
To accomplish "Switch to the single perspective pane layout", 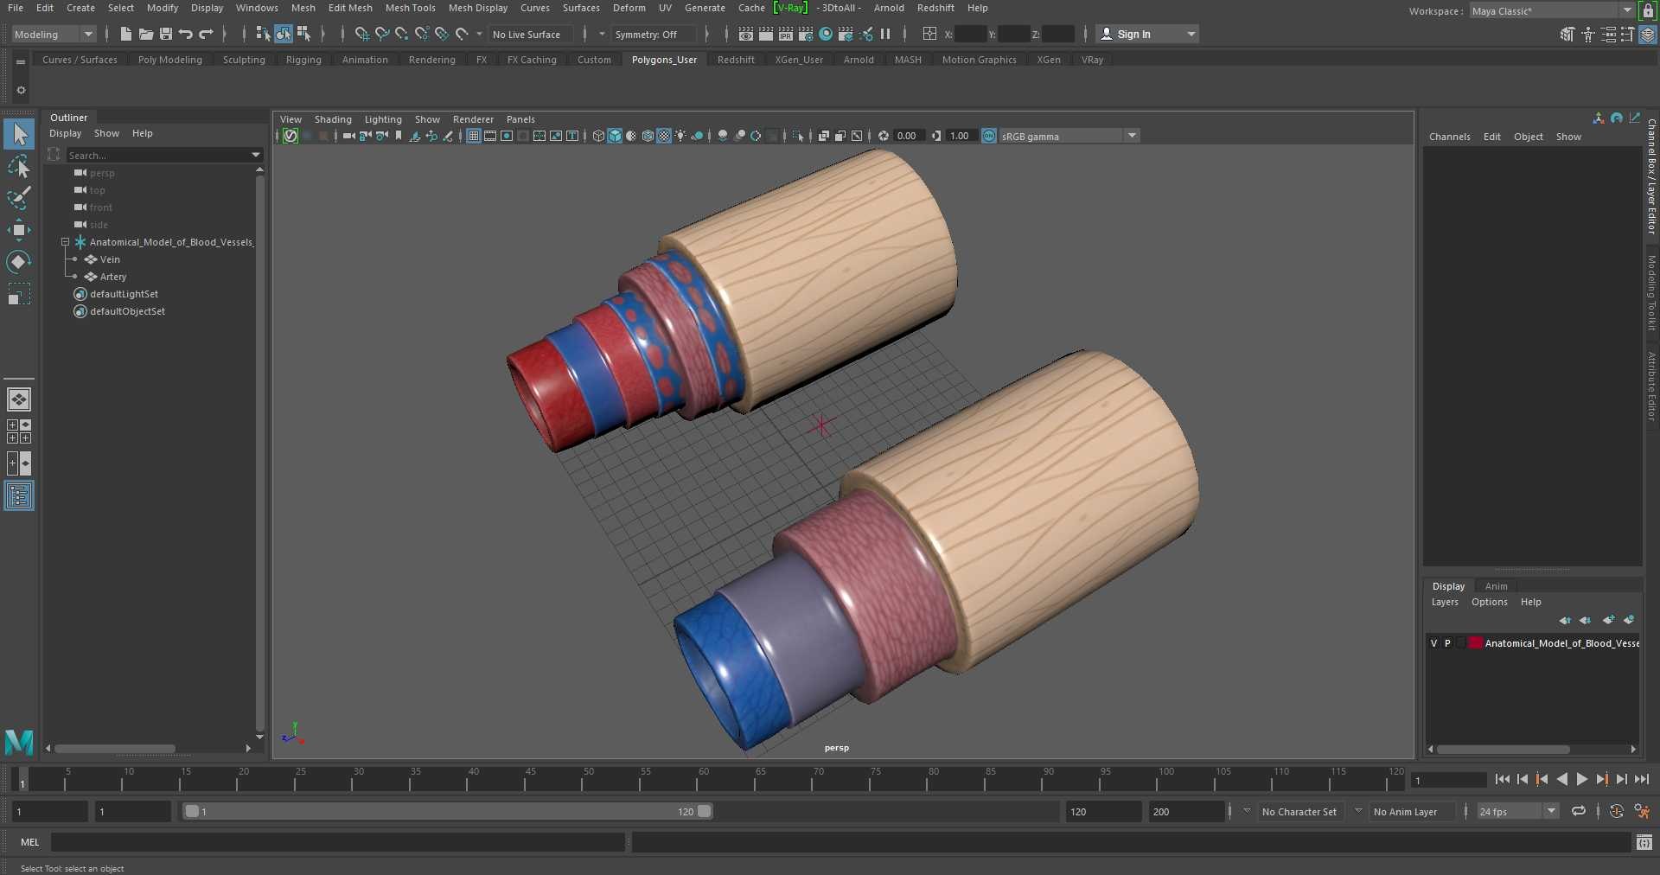I will [x=19, y=399].
